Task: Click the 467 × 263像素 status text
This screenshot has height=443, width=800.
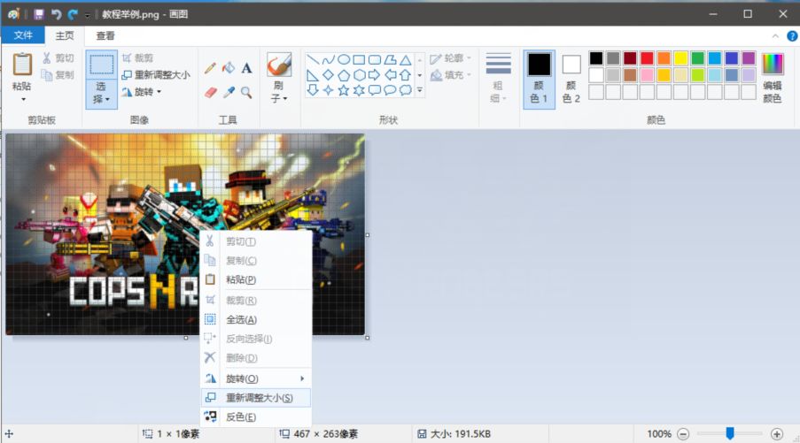Action: (325, 434)
